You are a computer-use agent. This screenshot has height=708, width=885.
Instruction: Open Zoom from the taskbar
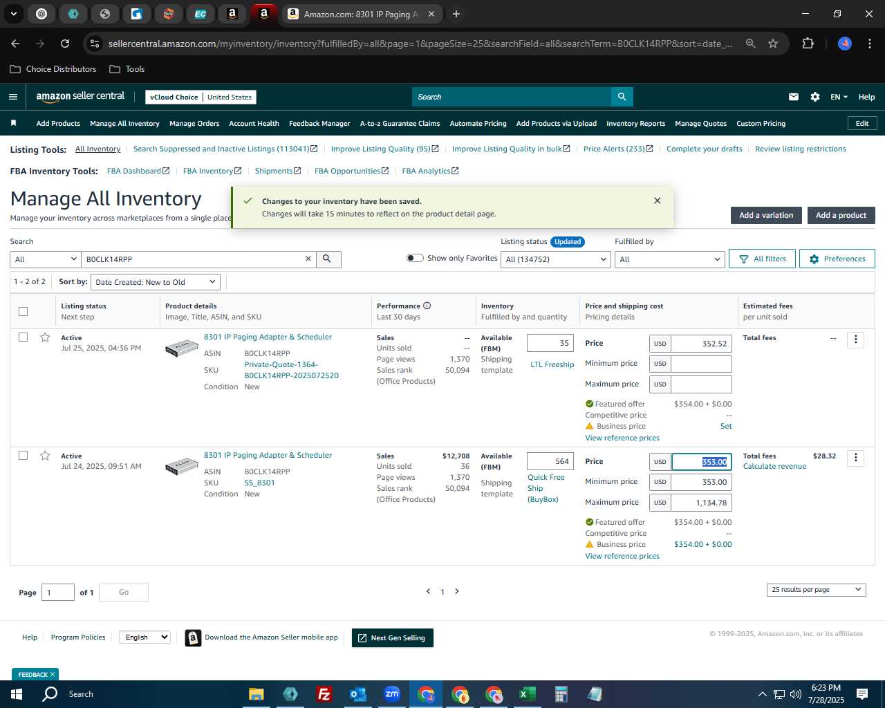pyautogui.click(x=392, y=694)
